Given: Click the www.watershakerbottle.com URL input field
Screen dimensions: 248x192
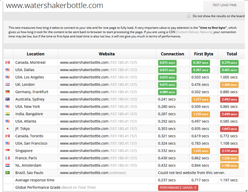Looking at the screenshot, I should point(103,6).
